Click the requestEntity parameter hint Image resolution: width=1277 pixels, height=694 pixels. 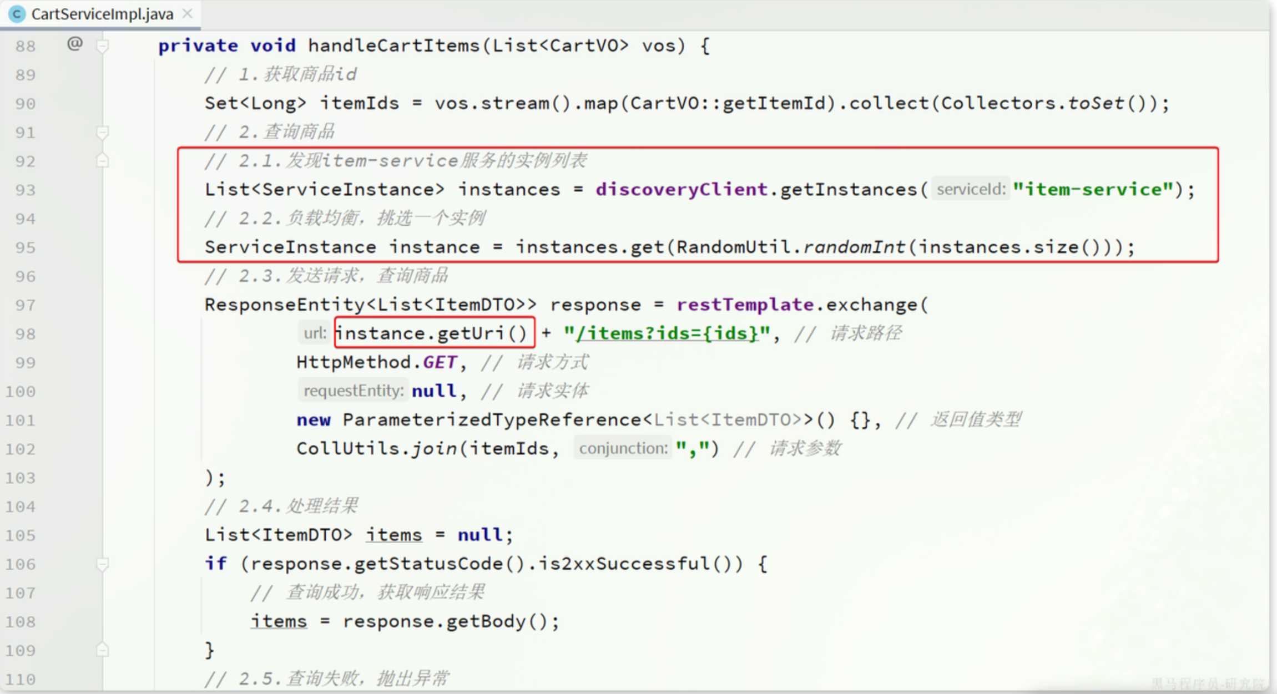coord(353,391)
